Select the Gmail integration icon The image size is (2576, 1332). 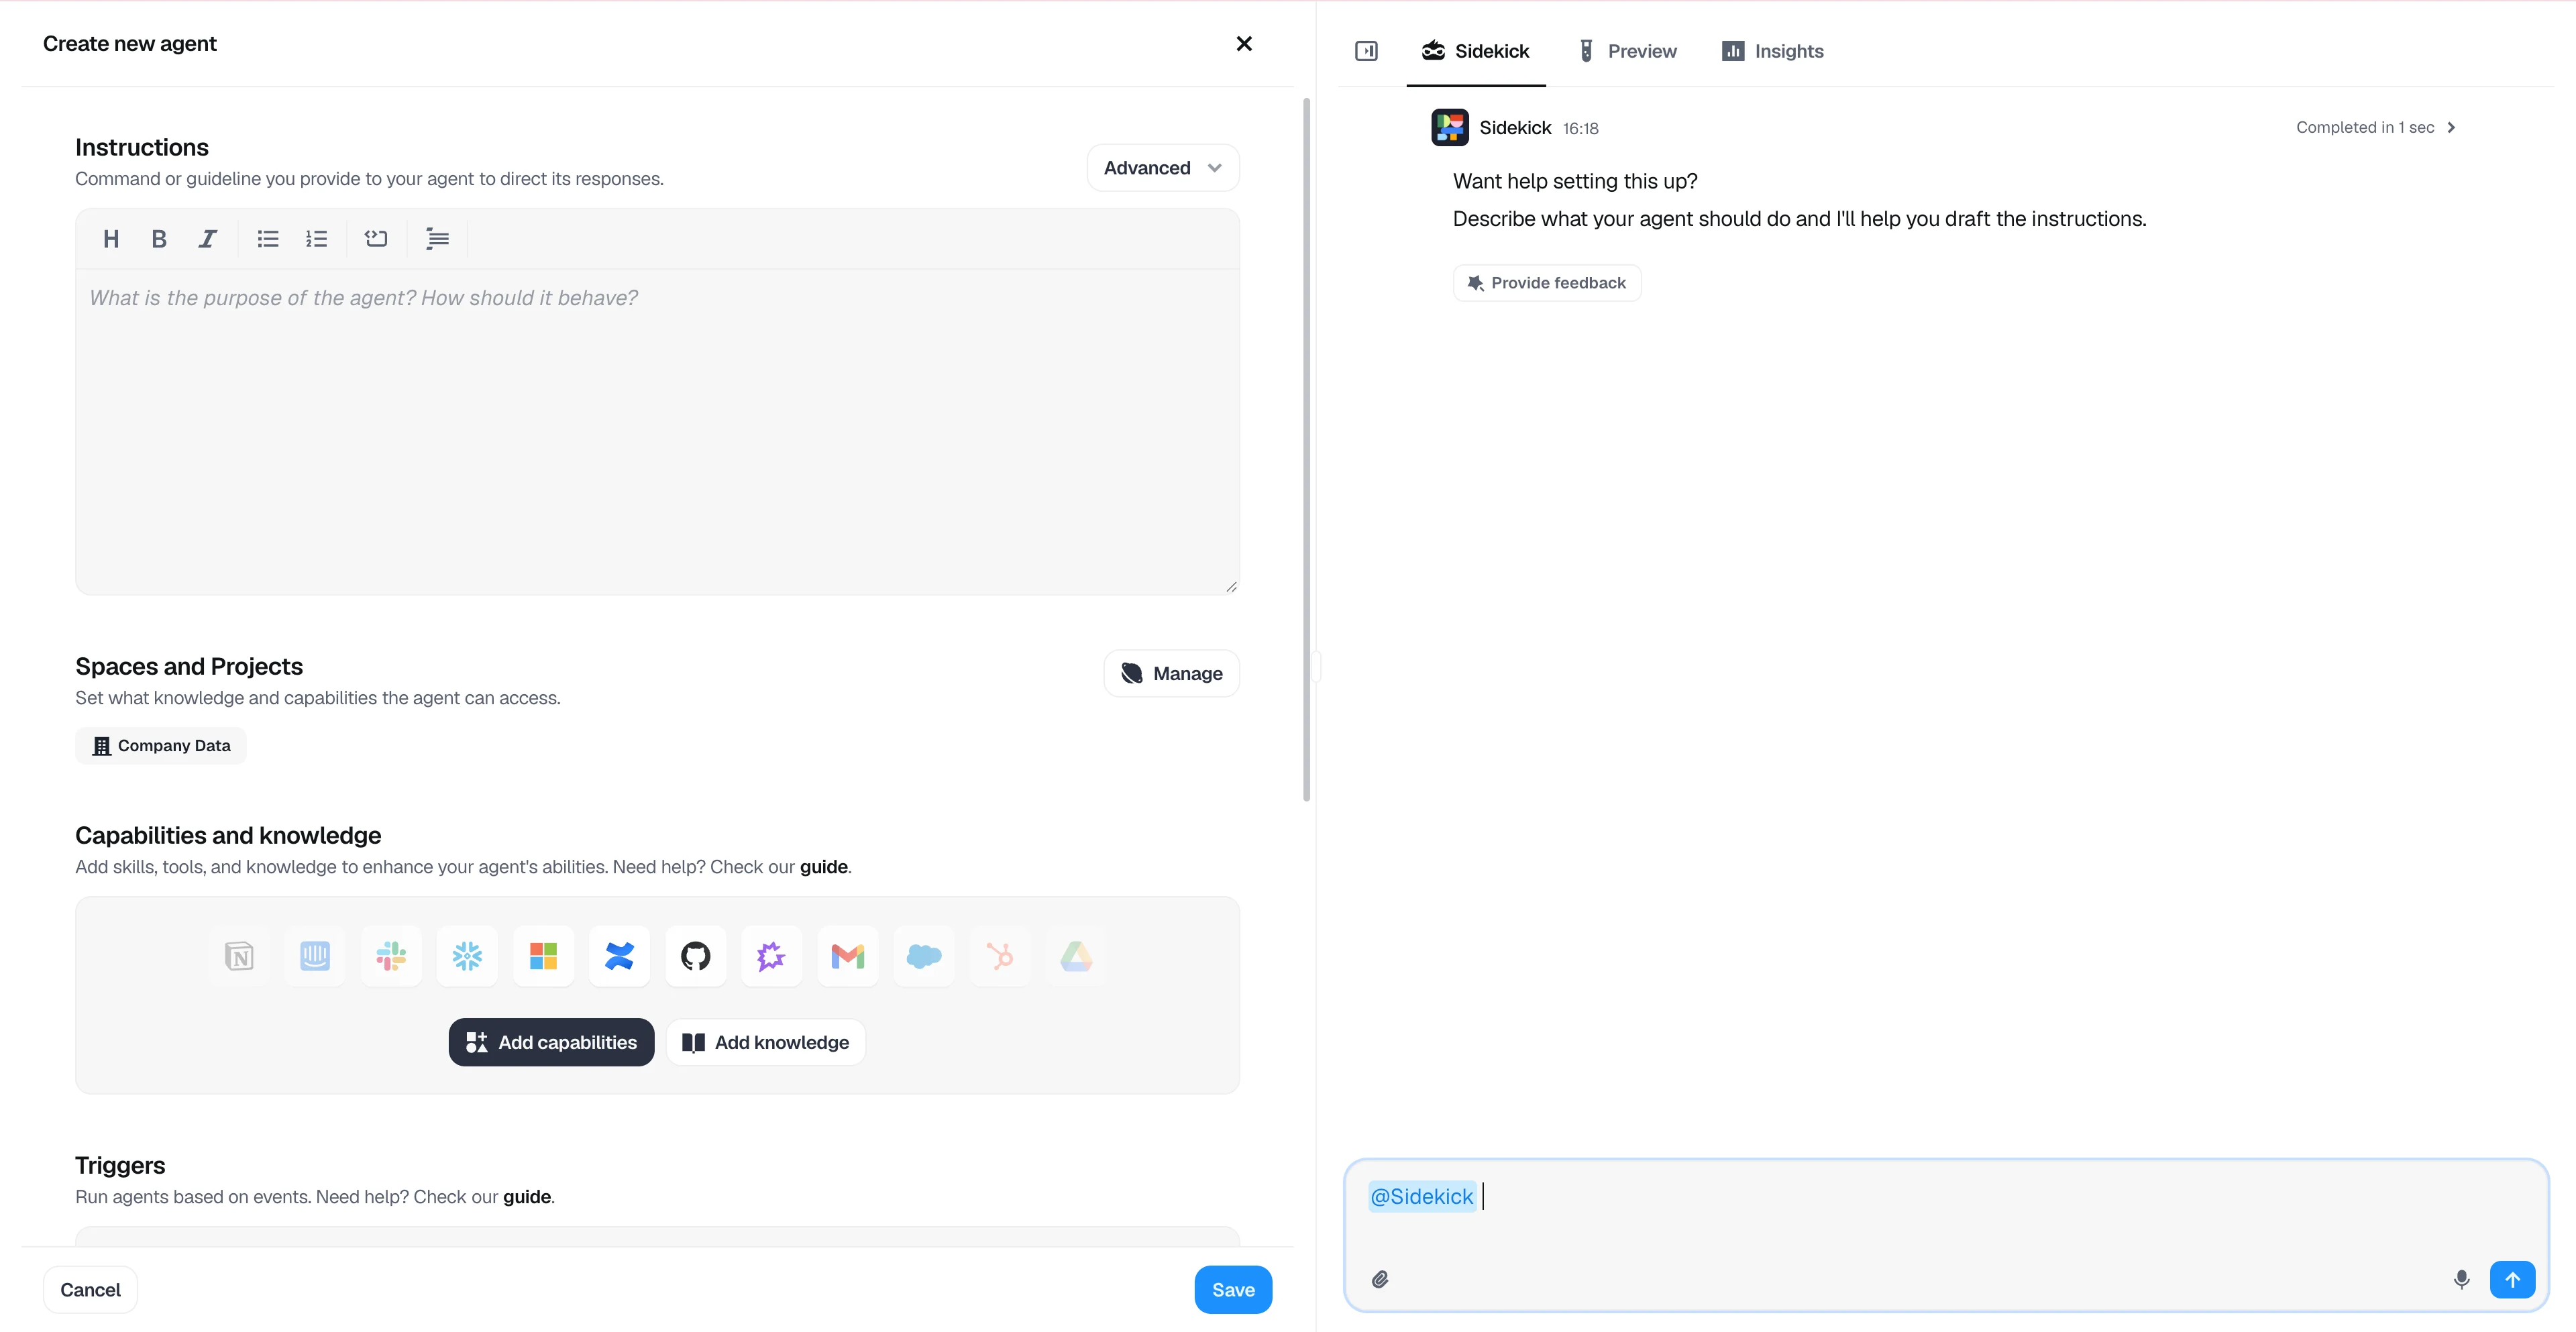coord(847,956)
